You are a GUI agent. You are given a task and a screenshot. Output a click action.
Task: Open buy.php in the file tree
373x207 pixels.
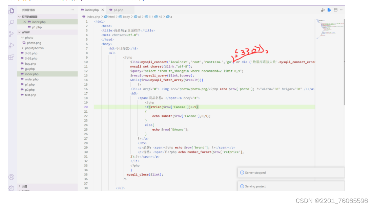click(30, 64)
